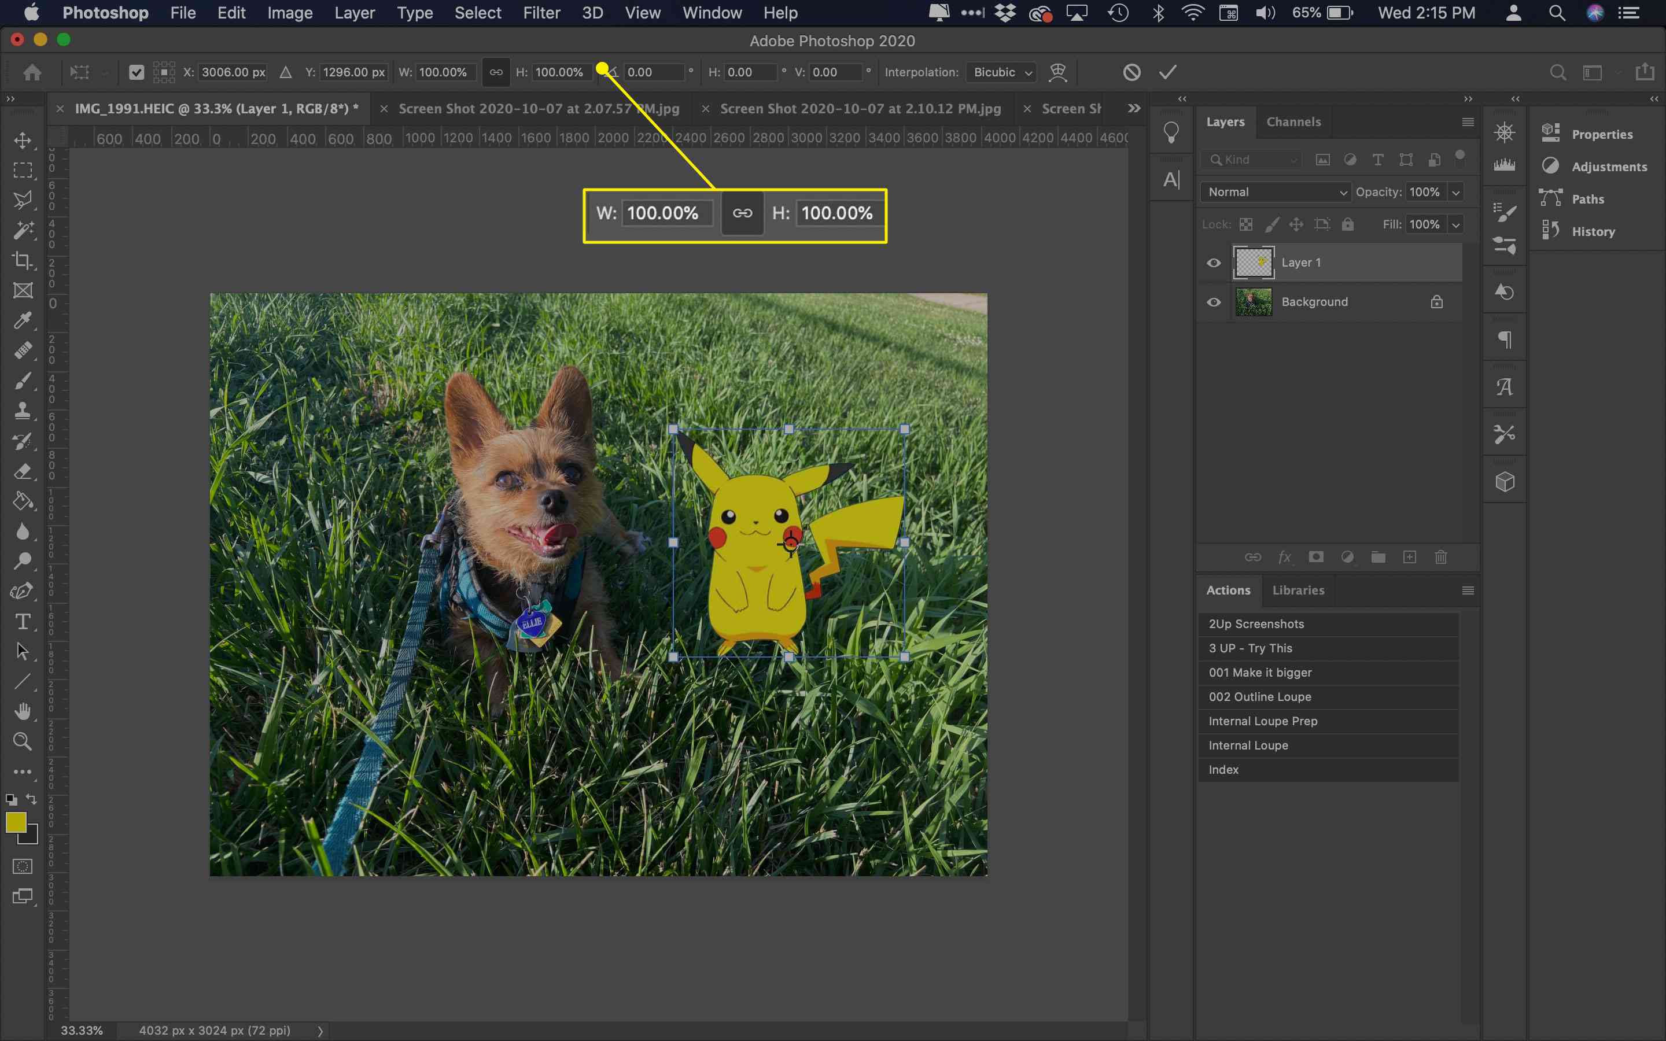This screenshot has height=1041, width=1666.
Task: Toggle the reference point checkbox
Action: tap(137, 72)
